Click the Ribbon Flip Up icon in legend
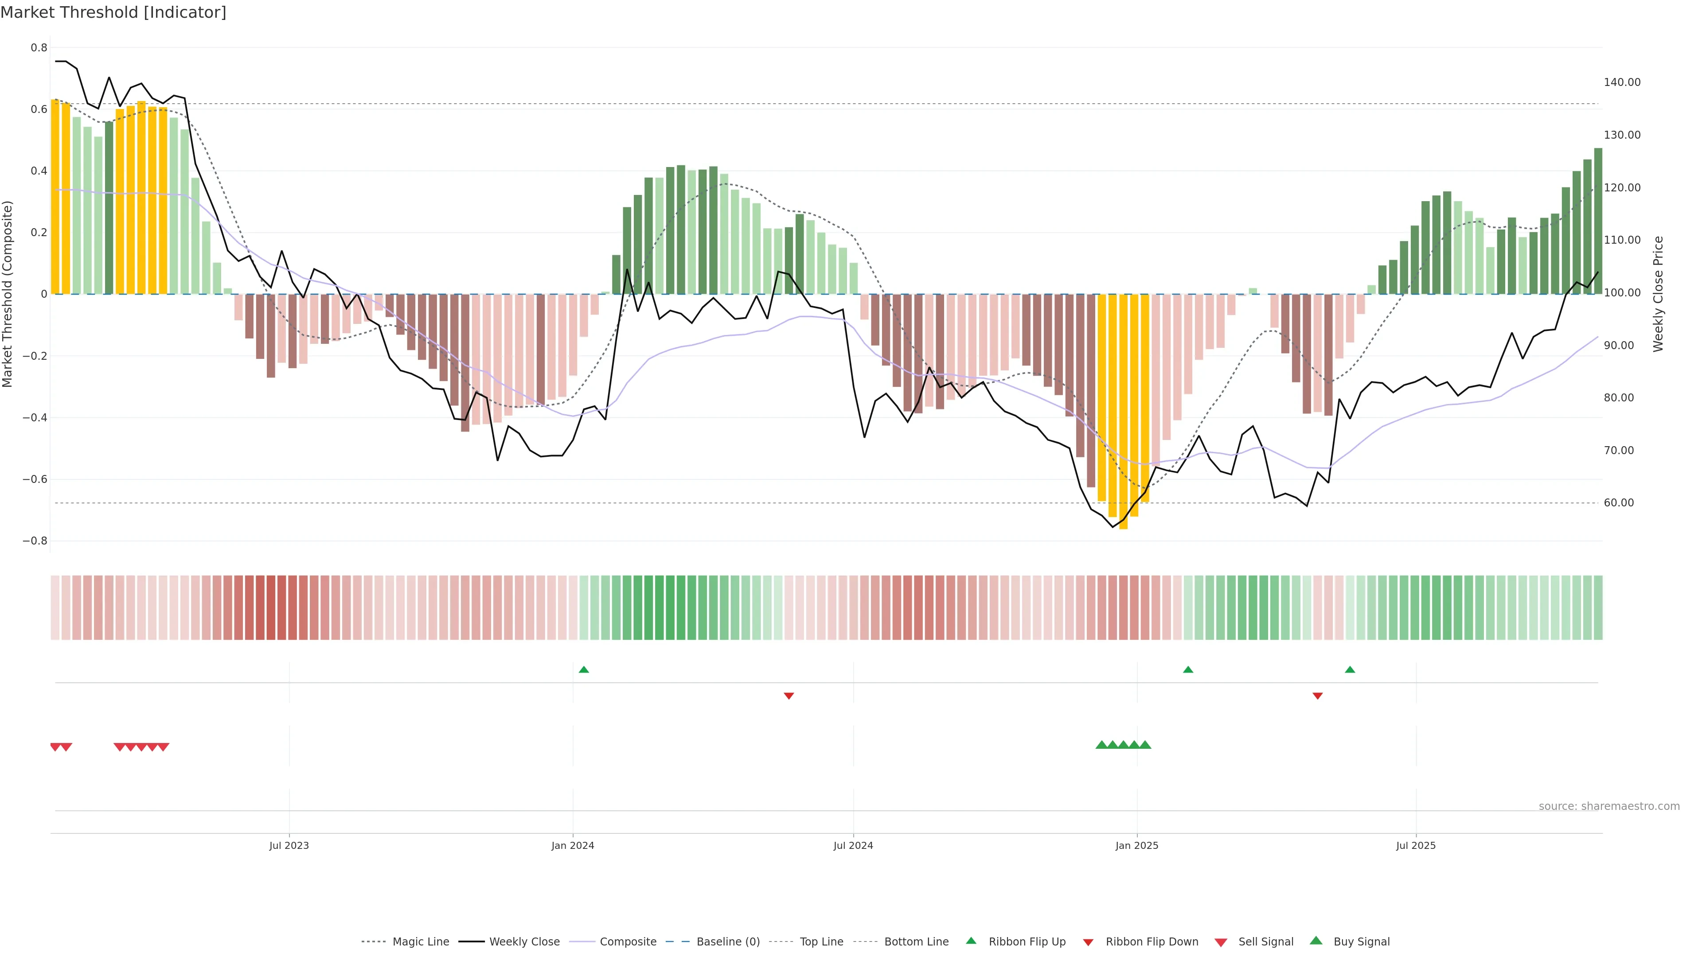Image resolution: width=1702 pixels, height=957 pixels. click(971, 941)
